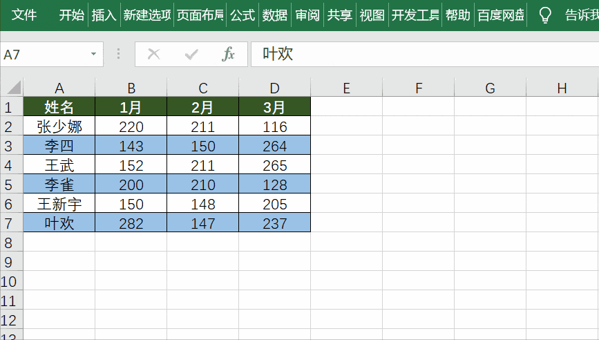Viewport: 599px width, 340px height.
Task: Select column D header
Action: (274, 88)
